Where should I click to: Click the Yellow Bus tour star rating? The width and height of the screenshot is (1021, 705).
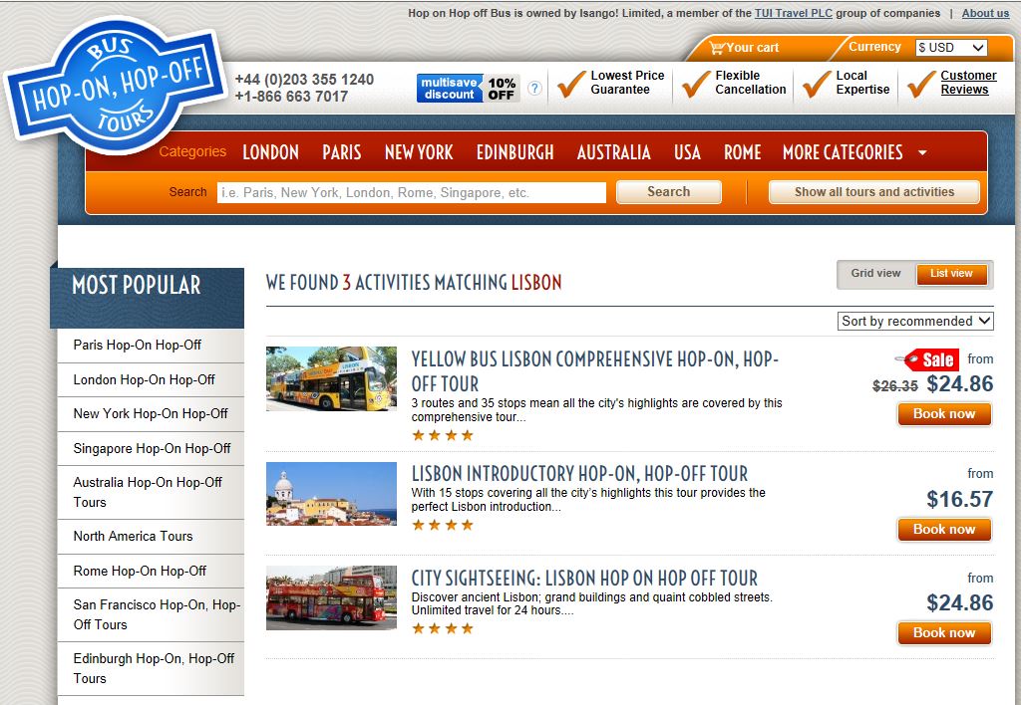coord(443,435)
